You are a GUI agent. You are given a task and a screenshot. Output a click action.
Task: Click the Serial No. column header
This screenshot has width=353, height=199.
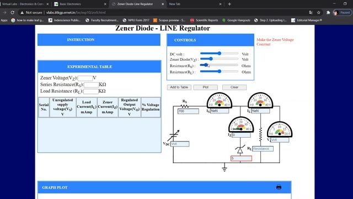point(44,107)
